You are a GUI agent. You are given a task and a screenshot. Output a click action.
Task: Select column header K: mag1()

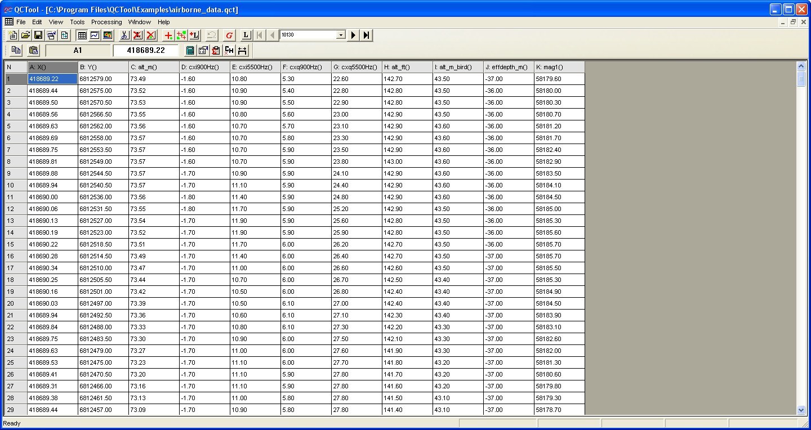(559, 67)
